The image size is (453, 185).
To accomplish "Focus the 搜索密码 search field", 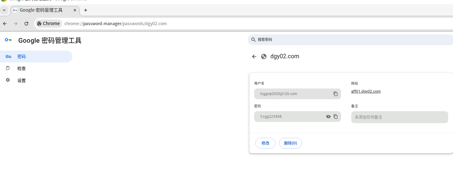I will (x=350, y=40).
